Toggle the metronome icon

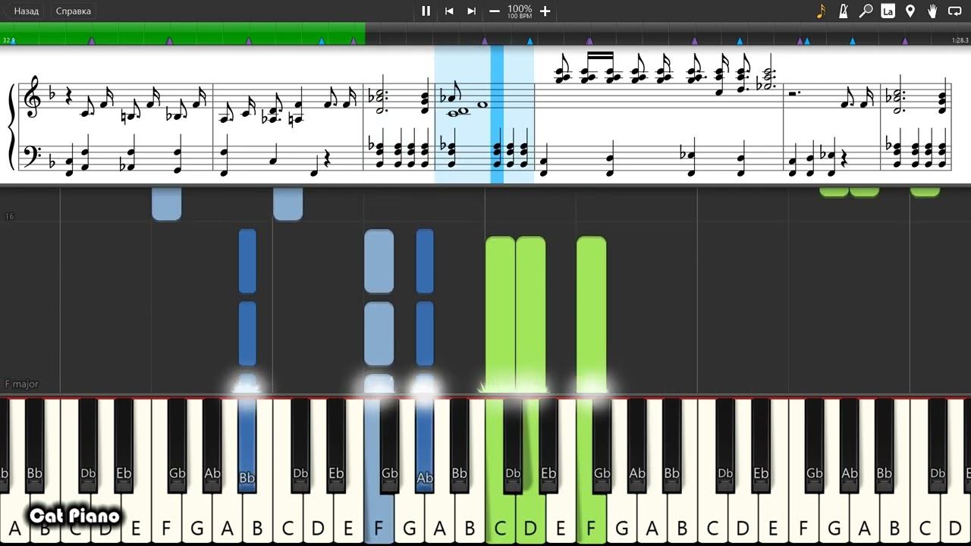[844, 11]
